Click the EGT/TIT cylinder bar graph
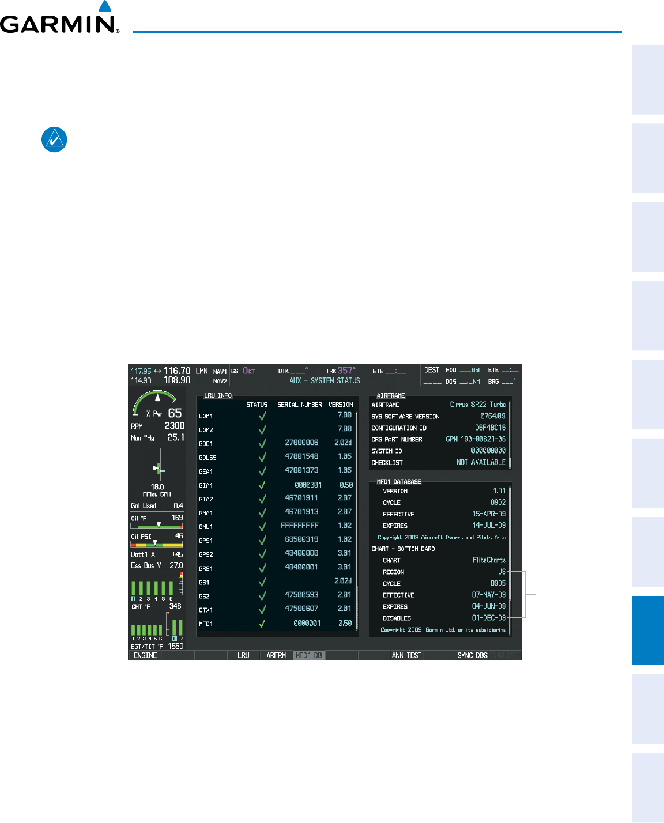Screen dimensions: 664x823 pos(146,631)
